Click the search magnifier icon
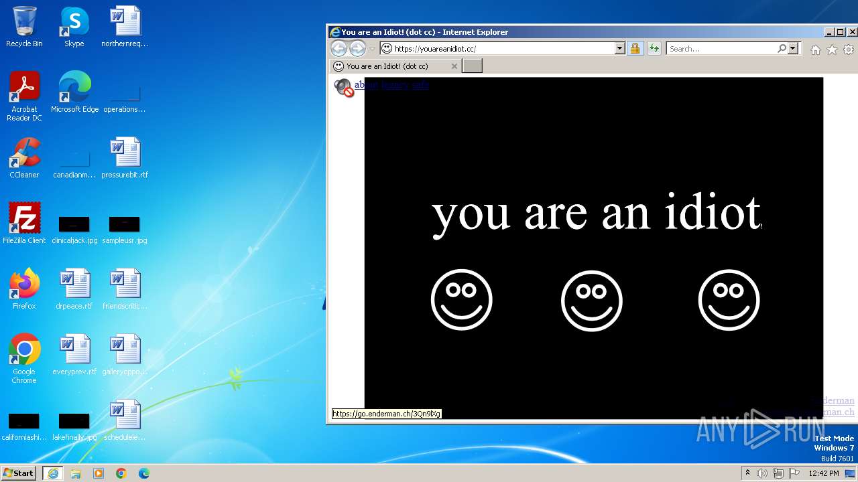 pyautogui.click(x=782, y=48)
